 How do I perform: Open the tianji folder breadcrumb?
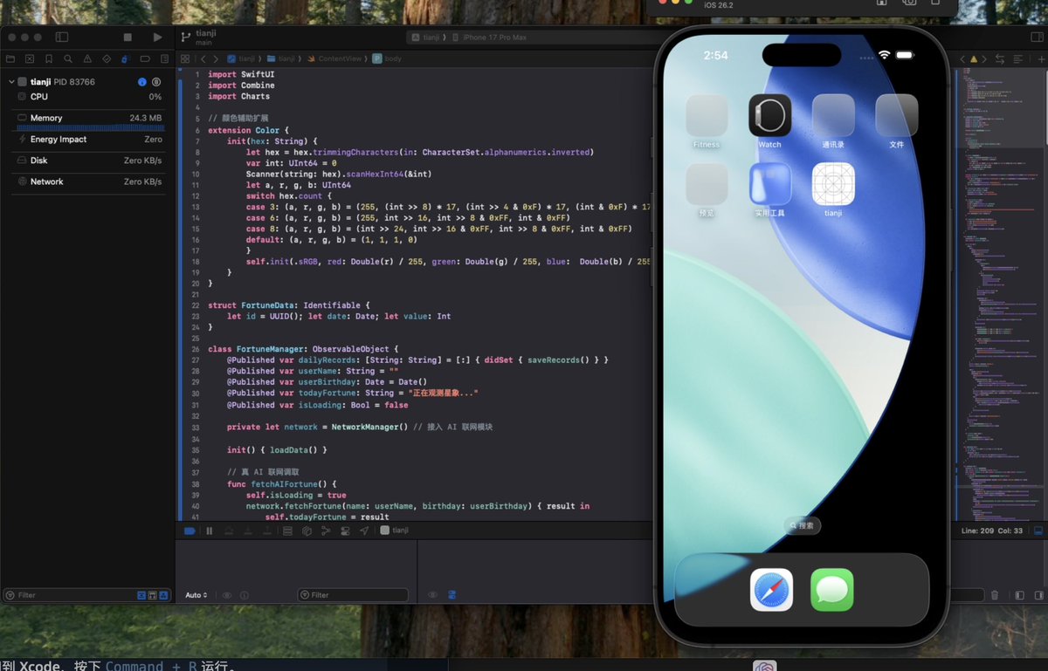tap(282, 58)
